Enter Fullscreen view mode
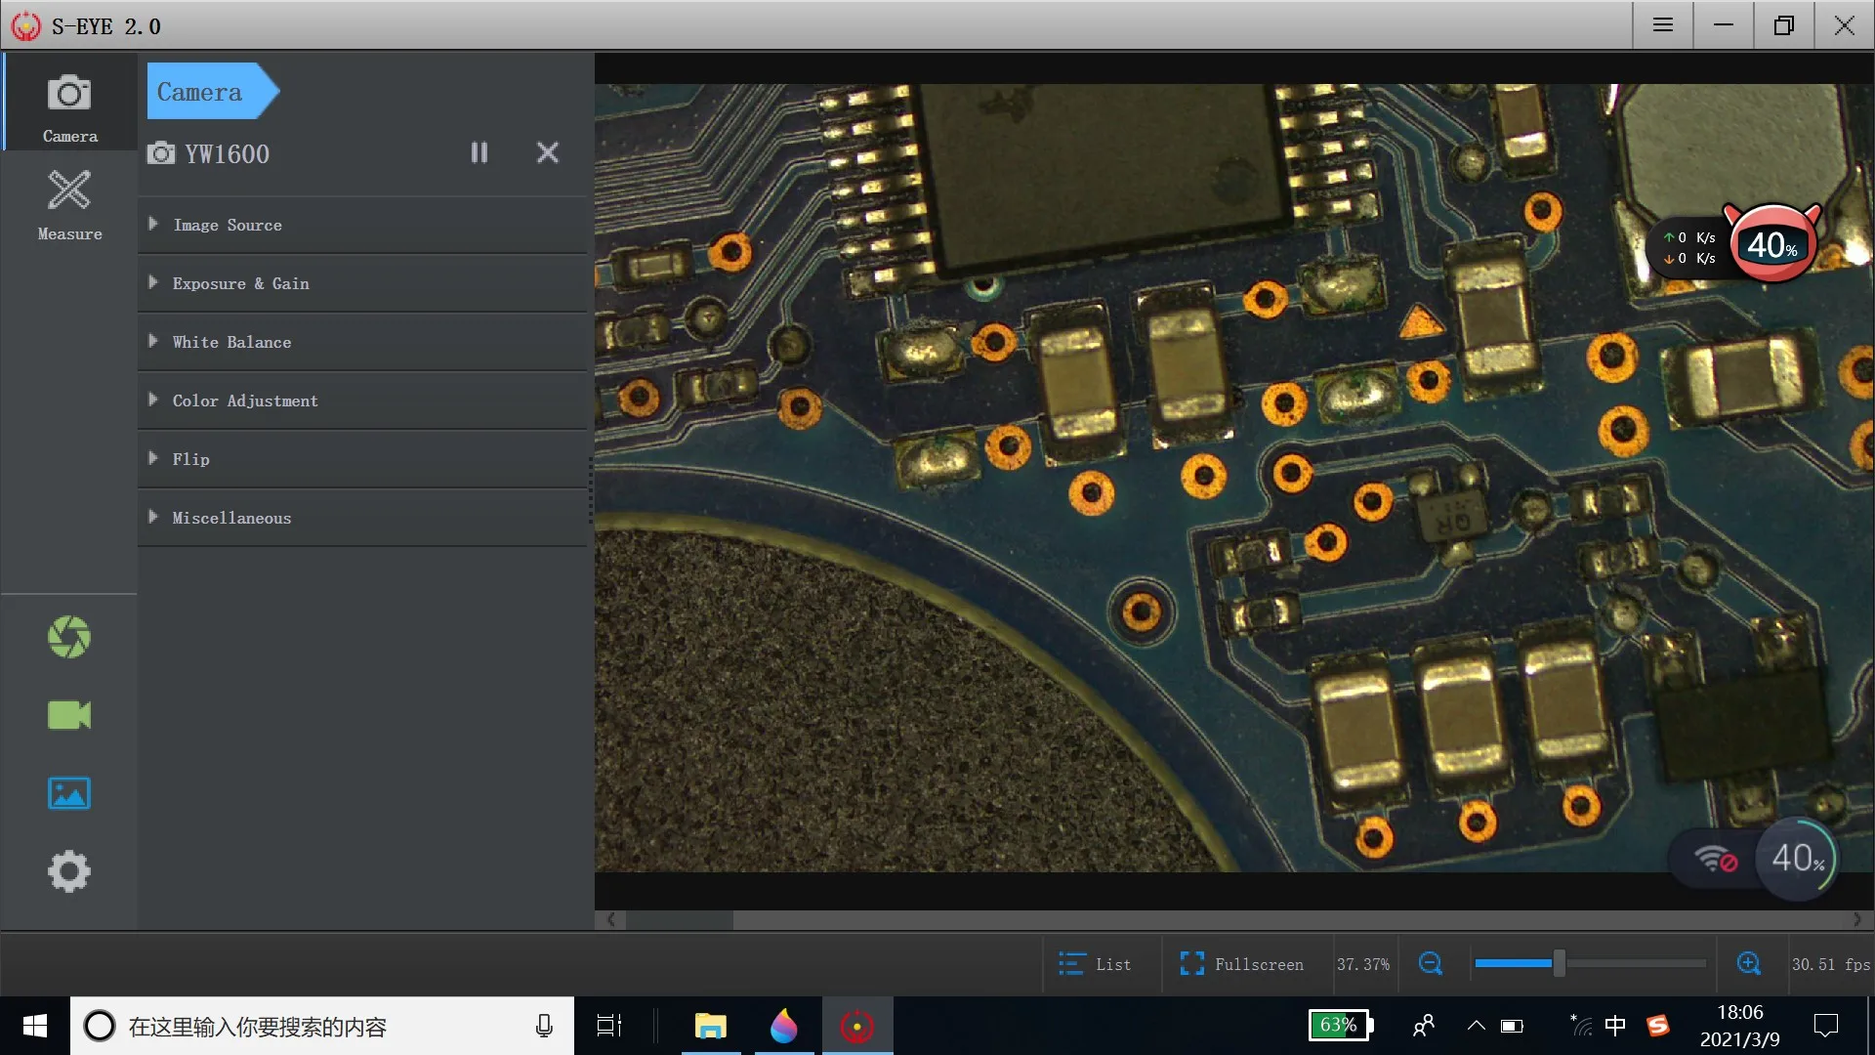Screen dimensions: 1875x1055 tap(1242, 964)
